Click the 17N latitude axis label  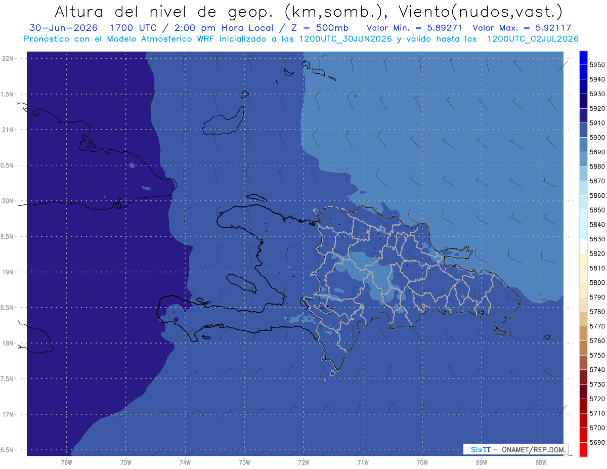7,415
